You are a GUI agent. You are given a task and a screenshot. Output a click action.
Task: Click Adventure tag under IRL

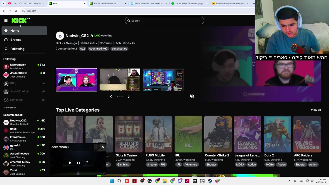[x=191, y=165]
